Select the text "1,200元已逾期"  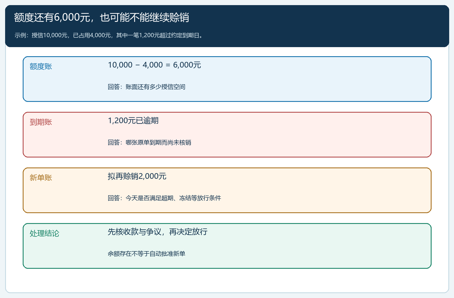133,121
